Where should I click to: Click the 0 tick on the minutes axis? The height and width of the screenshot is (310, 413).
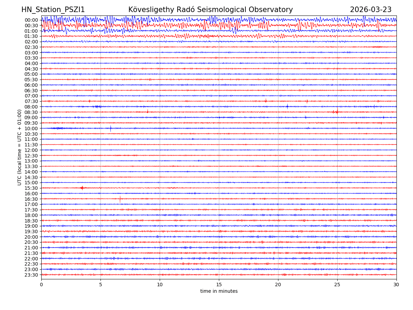[41, 285]
